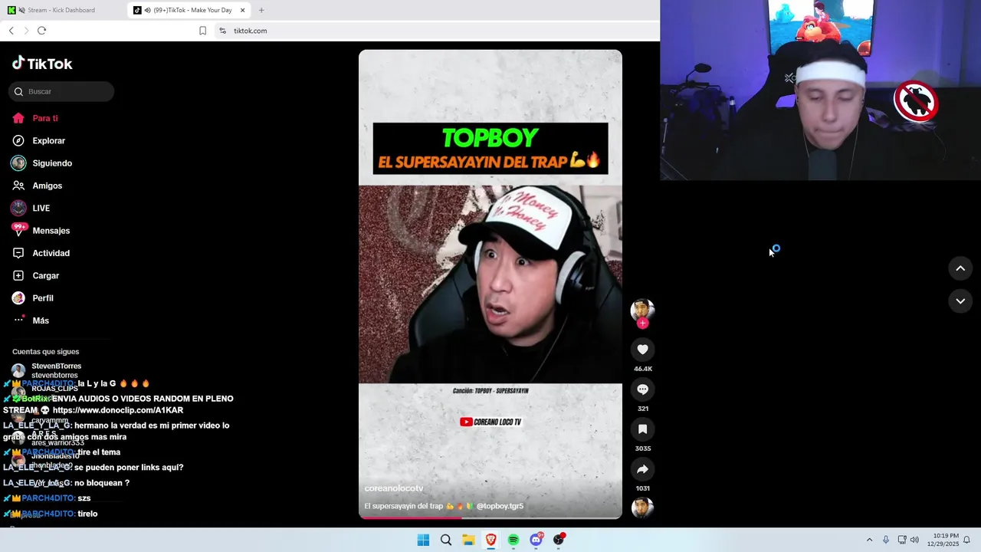Open the comments bubble icon
This screenshot has width=981, height=552.
[642, 389]
